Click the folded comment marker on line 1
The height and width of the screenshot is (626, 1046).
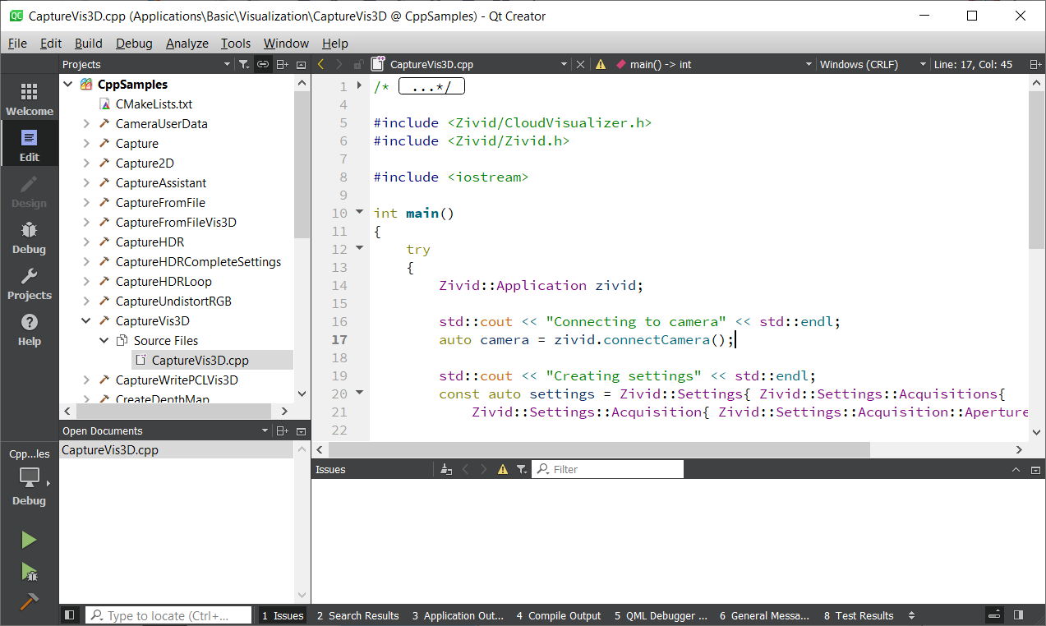[431, 86]
